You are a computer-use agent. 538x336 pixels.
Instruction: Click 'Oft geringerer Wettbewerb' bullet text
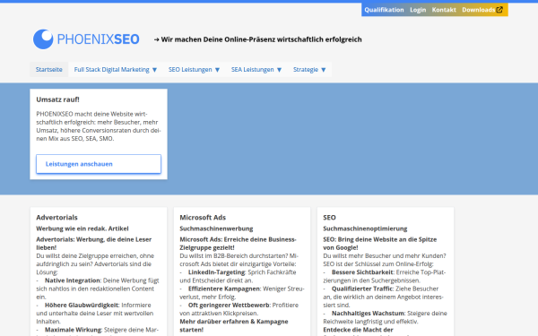point(230,306)
